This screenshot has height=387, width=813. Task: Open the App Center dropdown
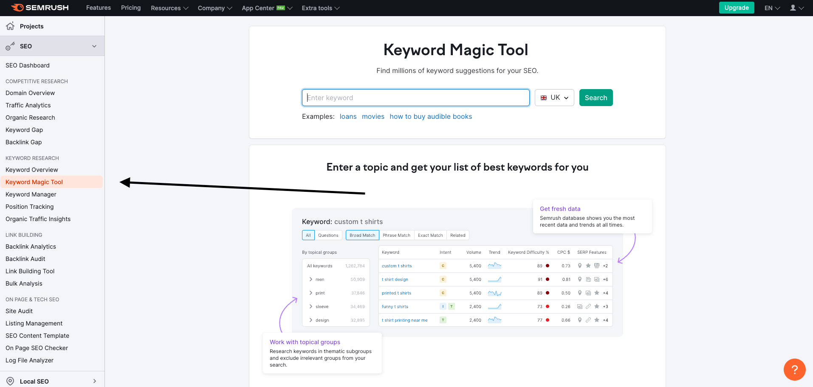tap(267, 8)
